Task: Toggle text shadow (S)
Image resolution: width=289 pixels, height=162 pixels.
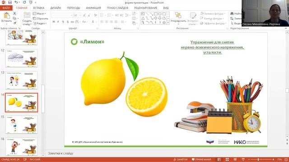Action: [x=68, y=22]
